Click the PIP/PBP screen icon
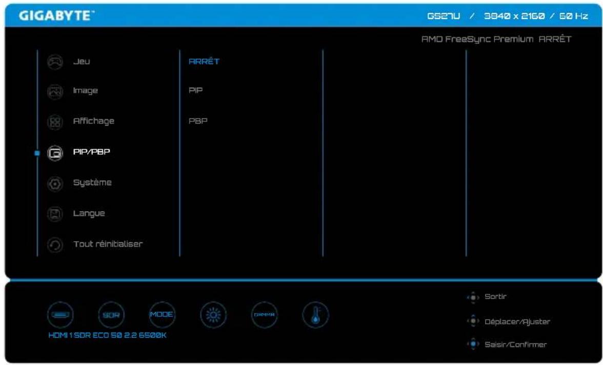This screenshot has height=365, width=603. pyautogui.click(x=55, y=153)
